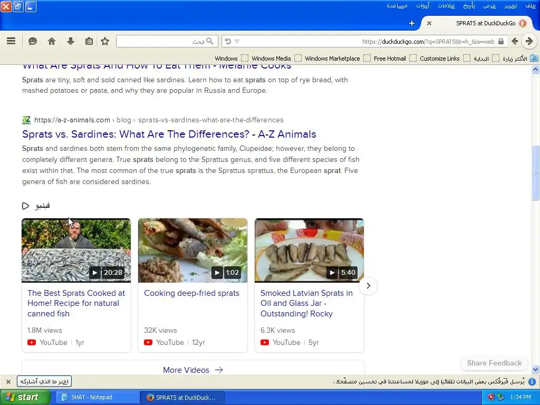
Task: Open the علامات menu
Action: [446, 6]
